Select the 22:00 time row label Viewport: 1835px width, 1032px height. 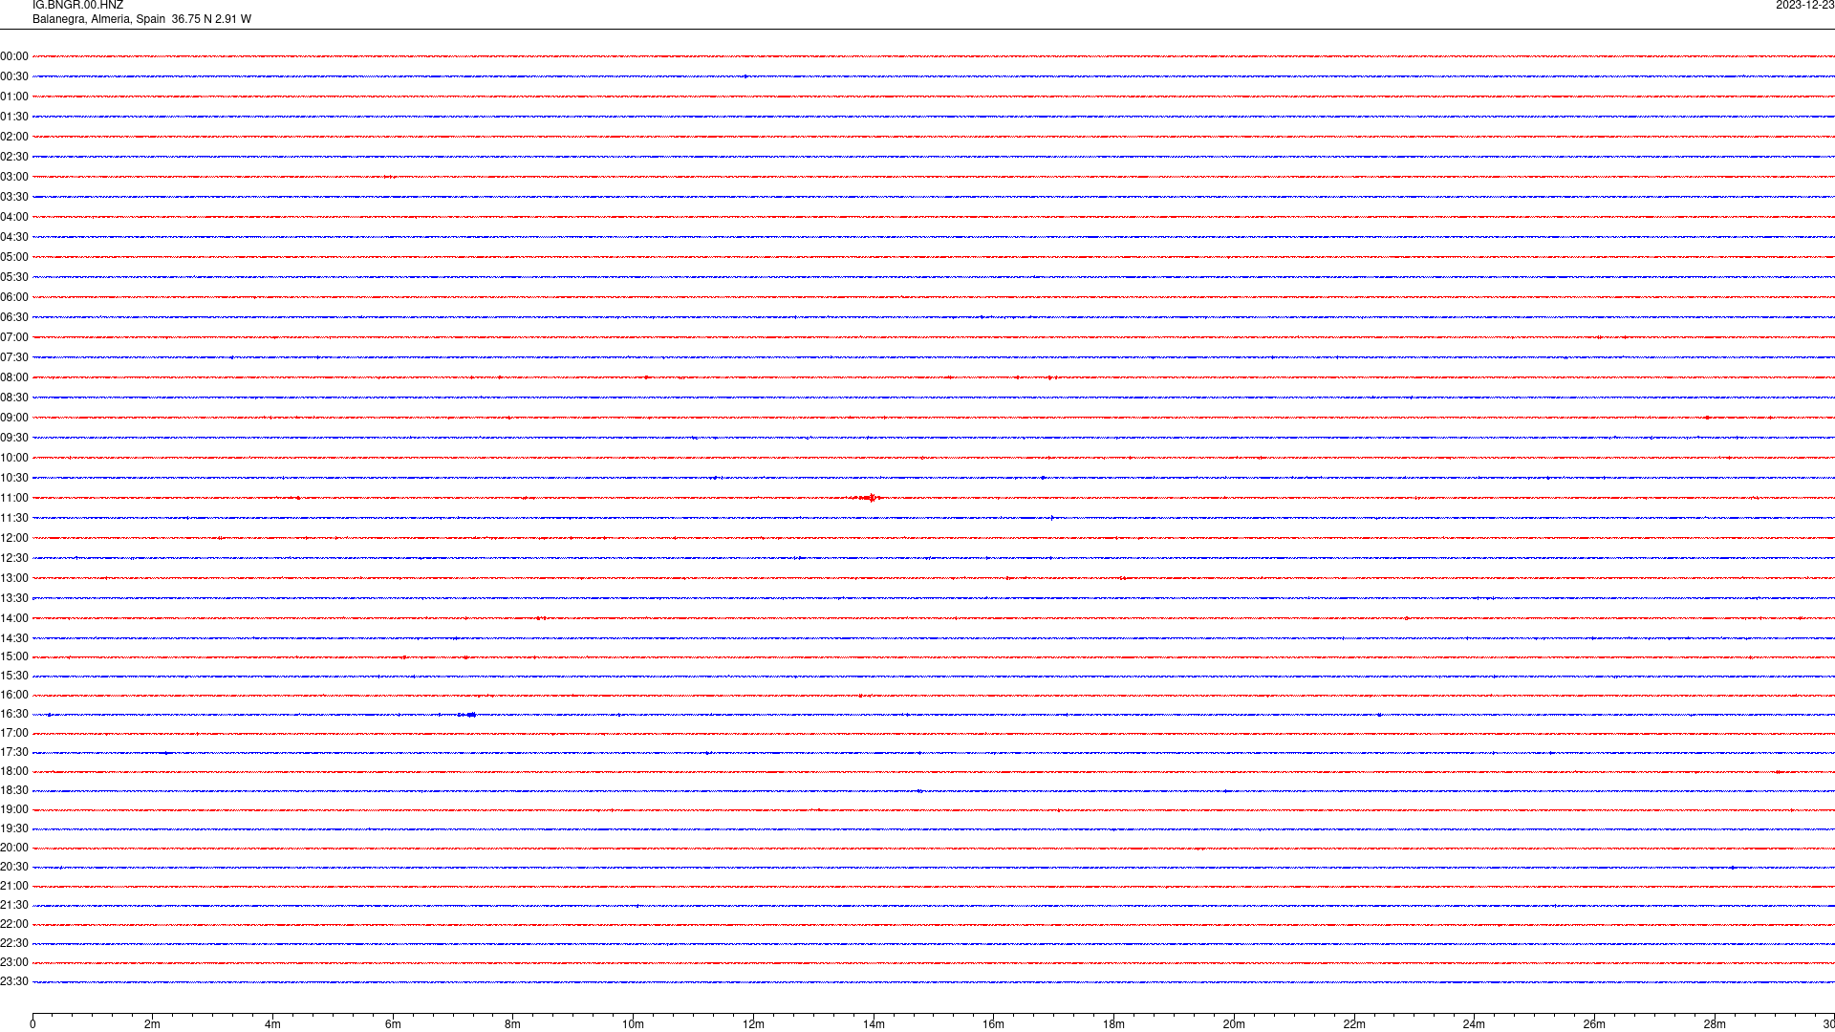[x=14, y=924]
